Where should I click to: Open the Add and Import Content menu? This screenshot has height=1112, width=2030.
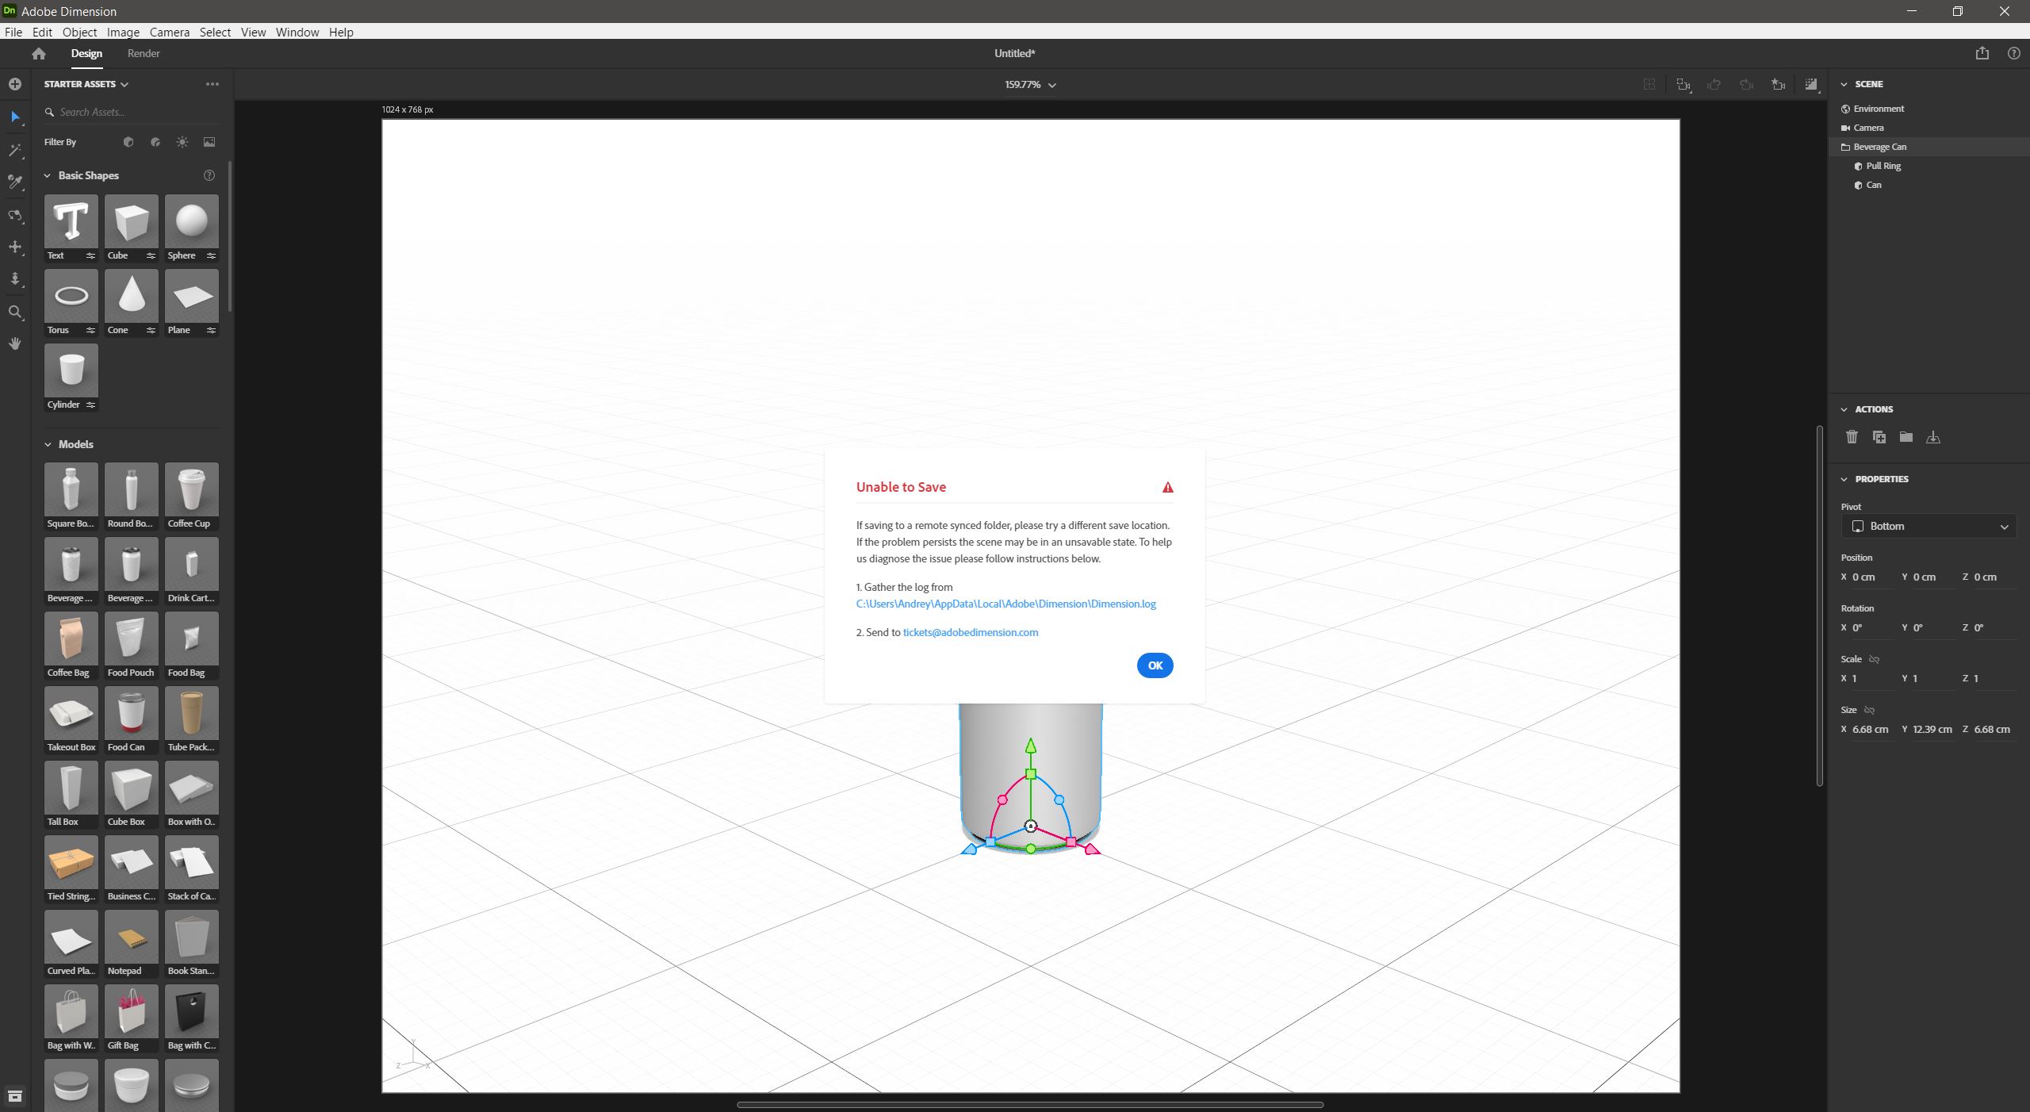15,84
